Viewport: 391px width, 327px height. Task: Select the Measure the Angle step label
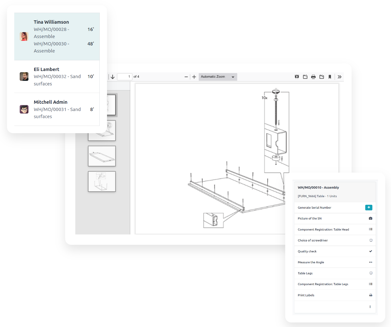point(311,262)
